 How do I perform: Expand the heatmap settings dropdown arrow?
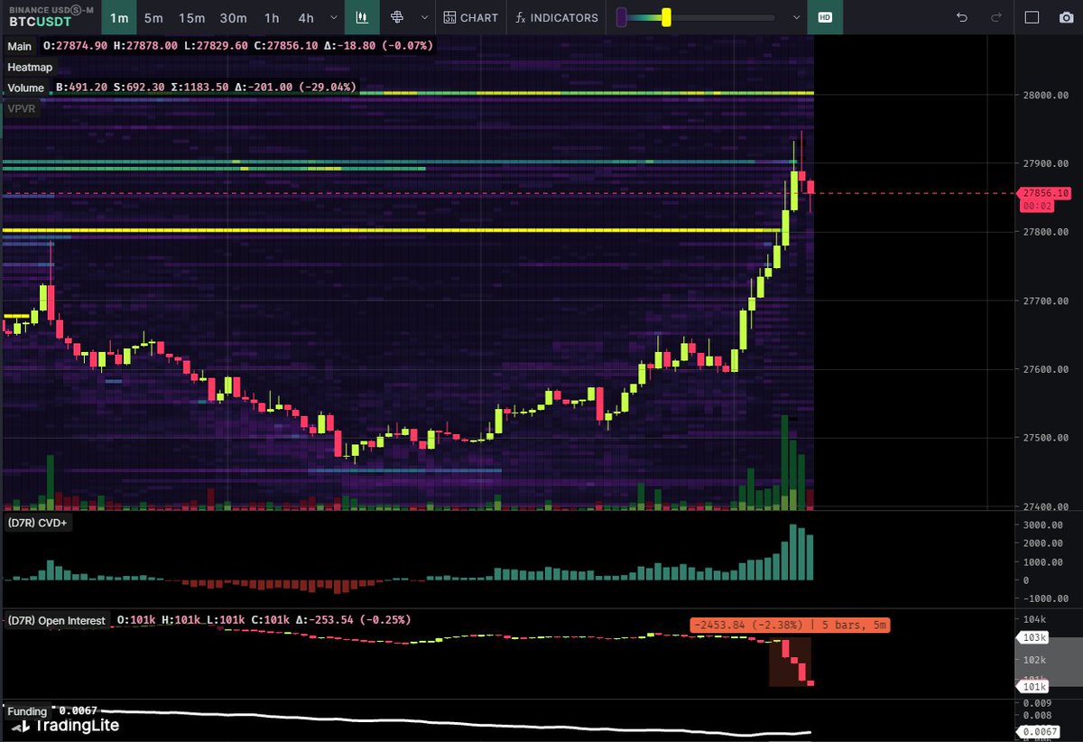[796, 17]
